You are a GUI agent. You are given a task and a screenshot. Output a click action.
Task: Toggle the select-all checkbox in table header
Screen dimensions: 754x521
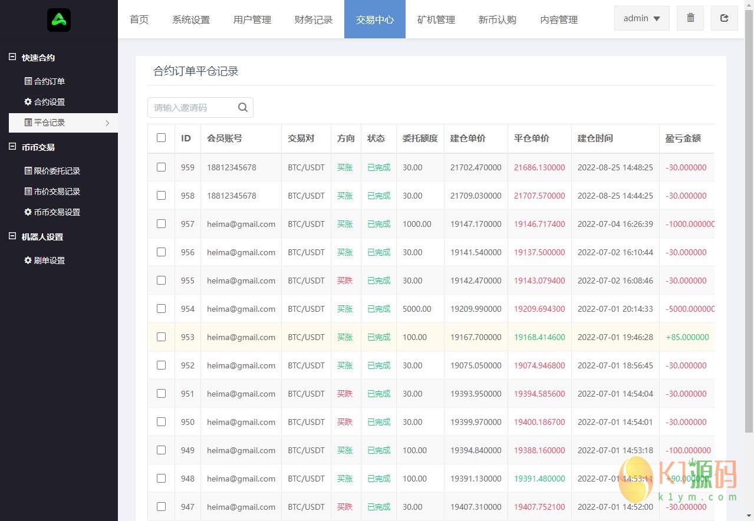(x=161, y=138)
